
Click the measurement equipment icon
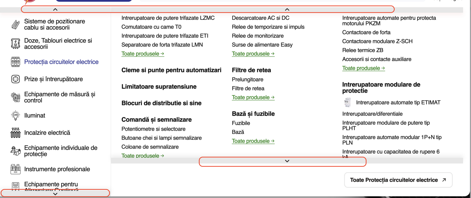(x=15, y=97)
